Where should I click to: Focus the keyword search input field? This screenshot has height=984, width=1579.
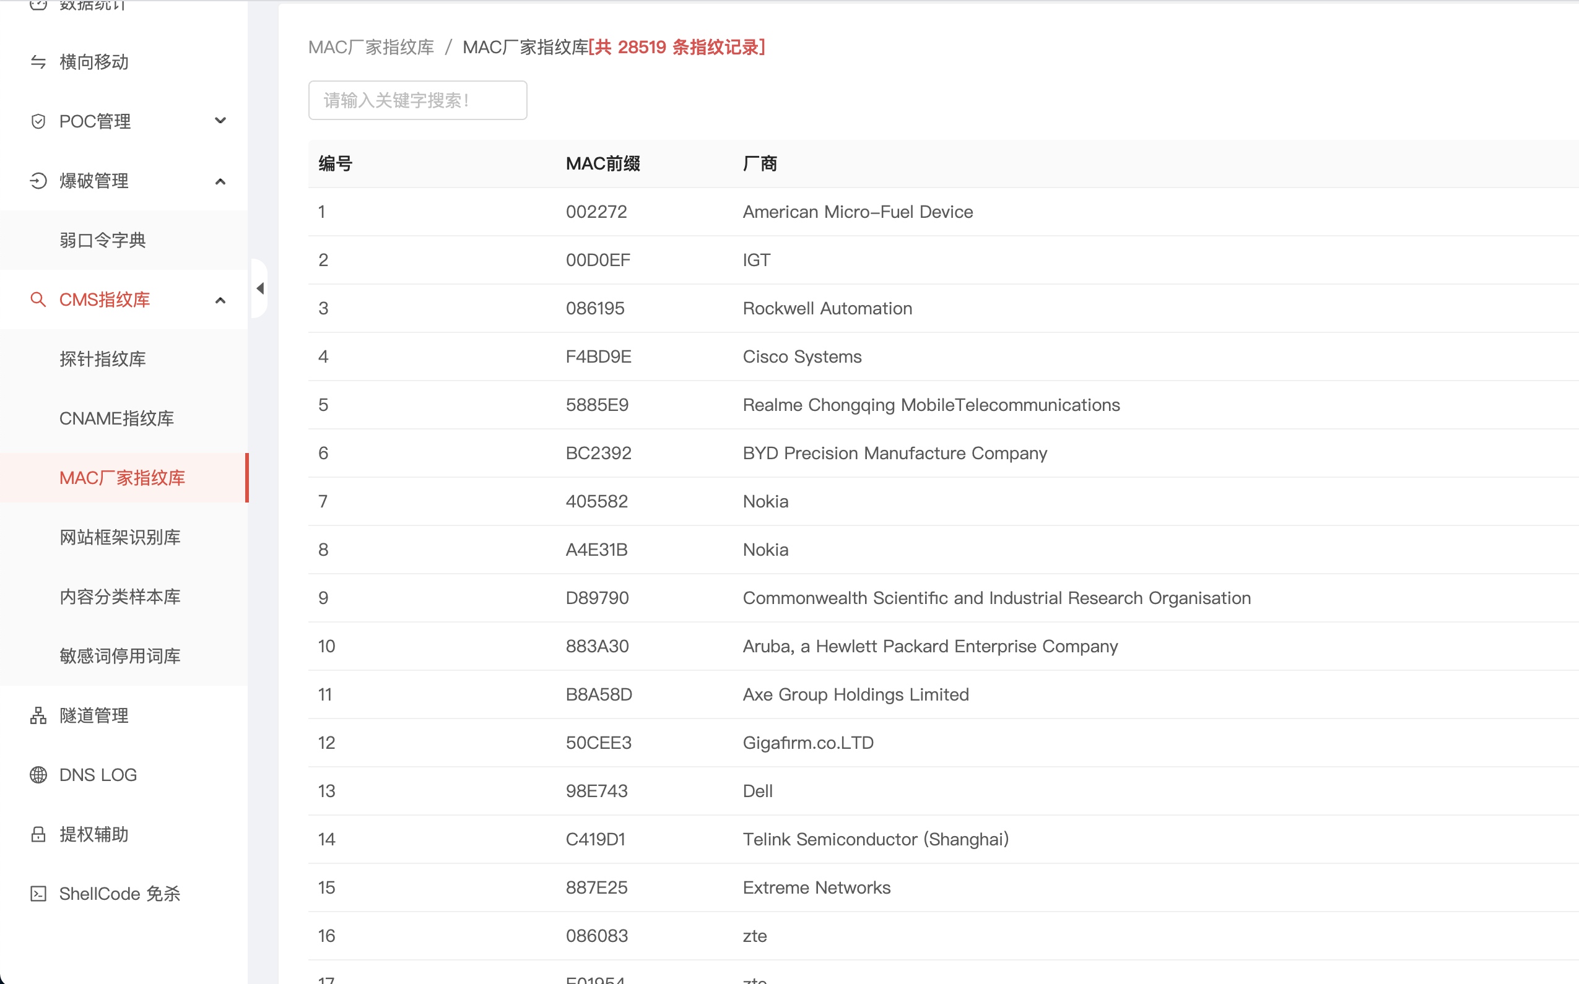click(417, 100)
